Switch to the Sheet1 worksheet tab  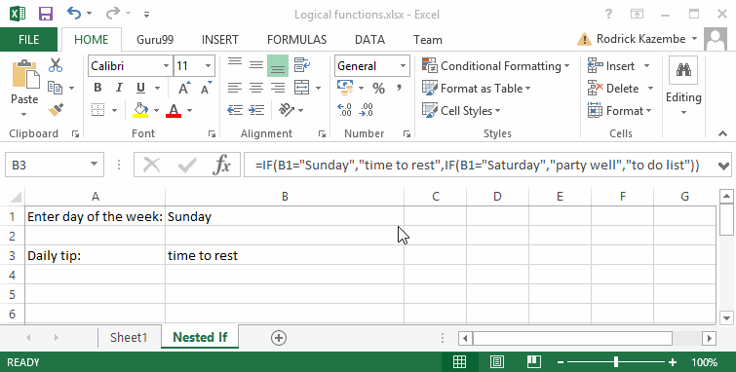point(129,337)
